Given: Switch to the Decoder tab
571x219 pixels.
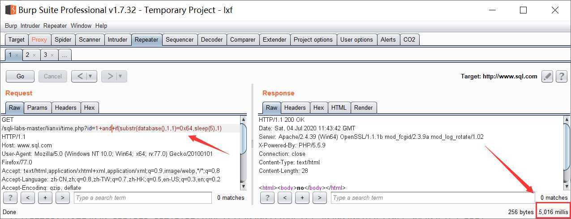Looking at the screenshot, I should [212, 39].
